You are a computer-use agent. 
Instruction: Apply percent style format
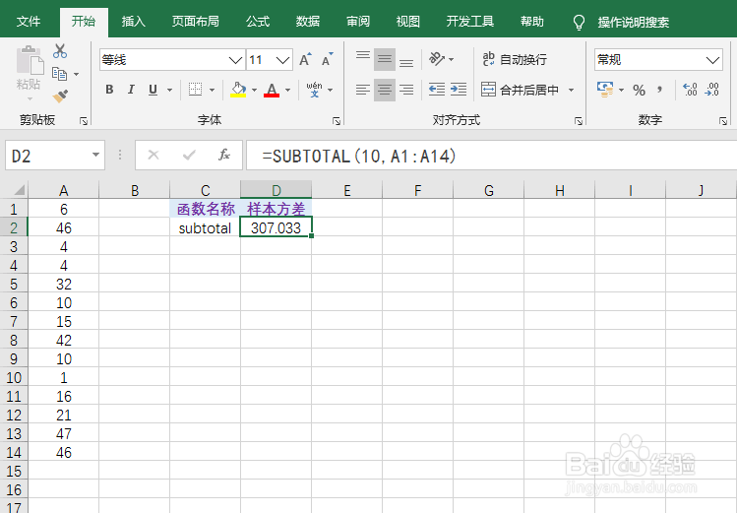(x=639, y=90)
